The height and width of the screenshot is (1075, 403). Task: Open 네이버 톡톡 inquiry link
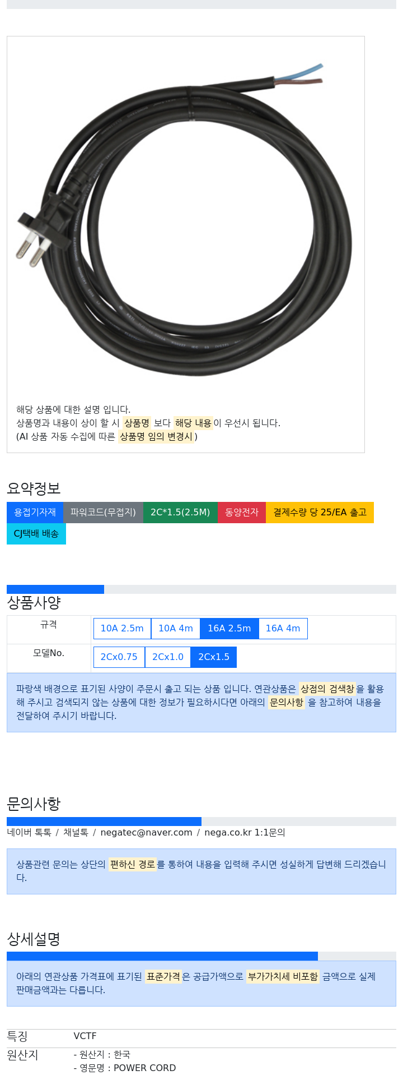(29, 833)
